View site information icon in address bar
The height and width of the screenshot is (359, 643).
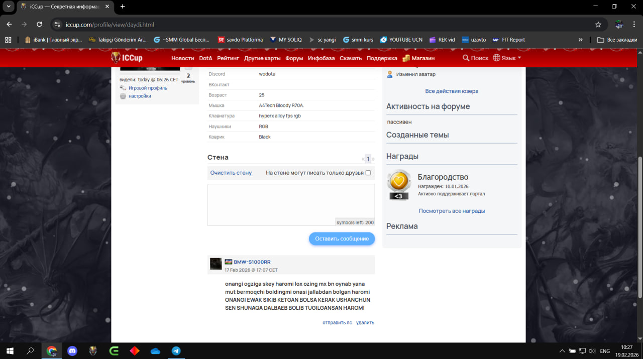coord(57,24)
